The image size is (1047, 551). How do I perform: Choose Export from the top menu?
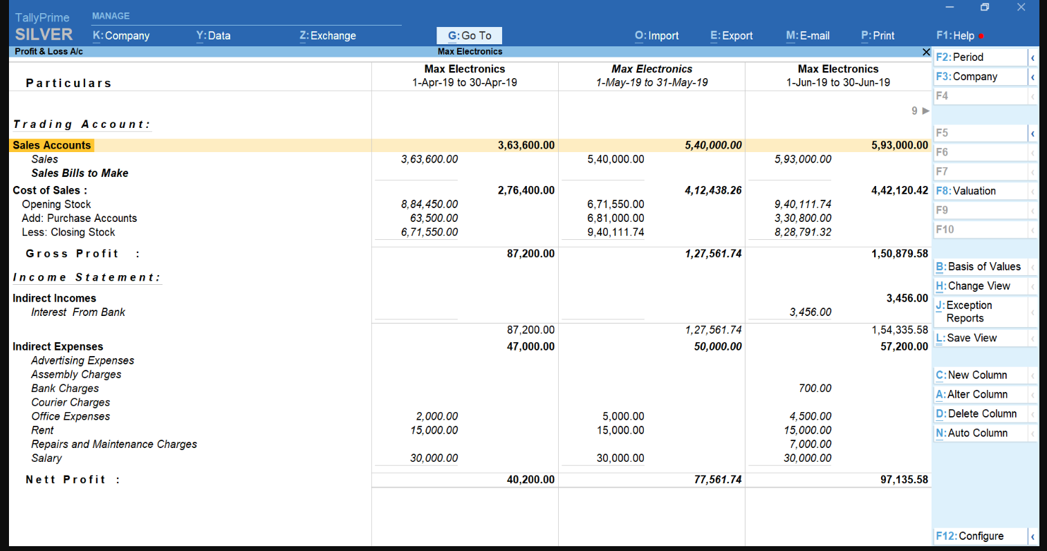pyautogui.click(x=731, y=36)
